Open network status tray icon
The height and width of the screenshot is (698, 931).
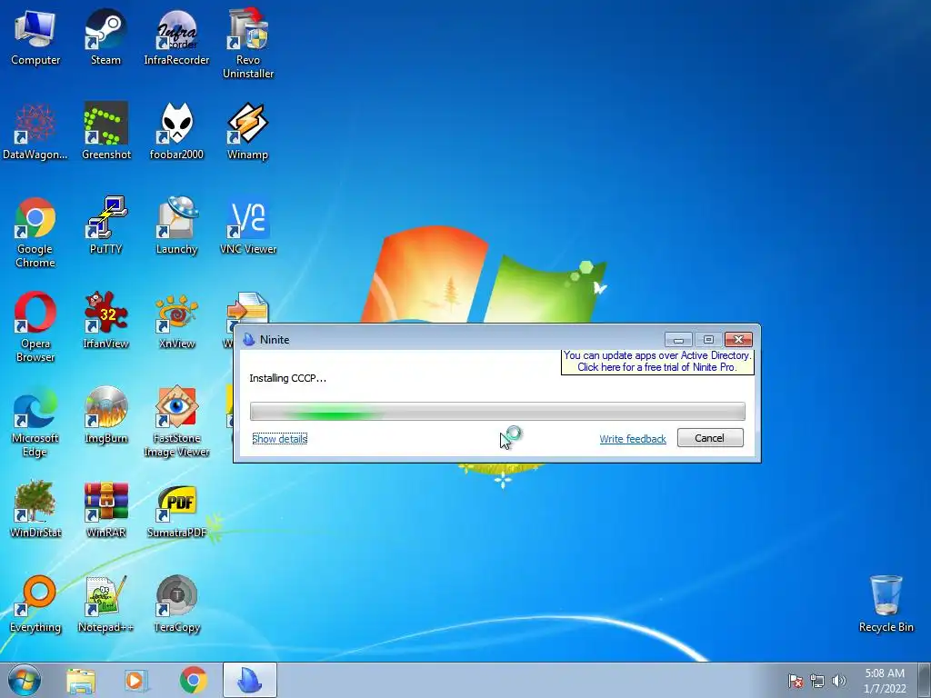coord(817,681)
